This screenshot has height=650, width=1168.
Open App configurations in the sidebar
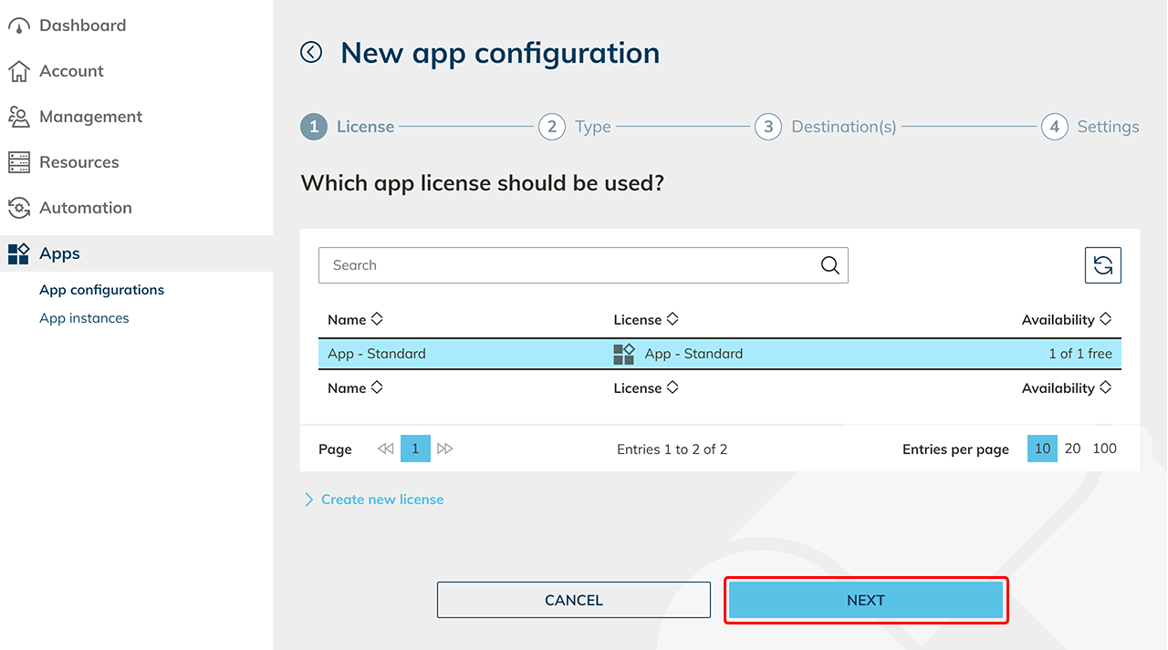click(101, 290)
